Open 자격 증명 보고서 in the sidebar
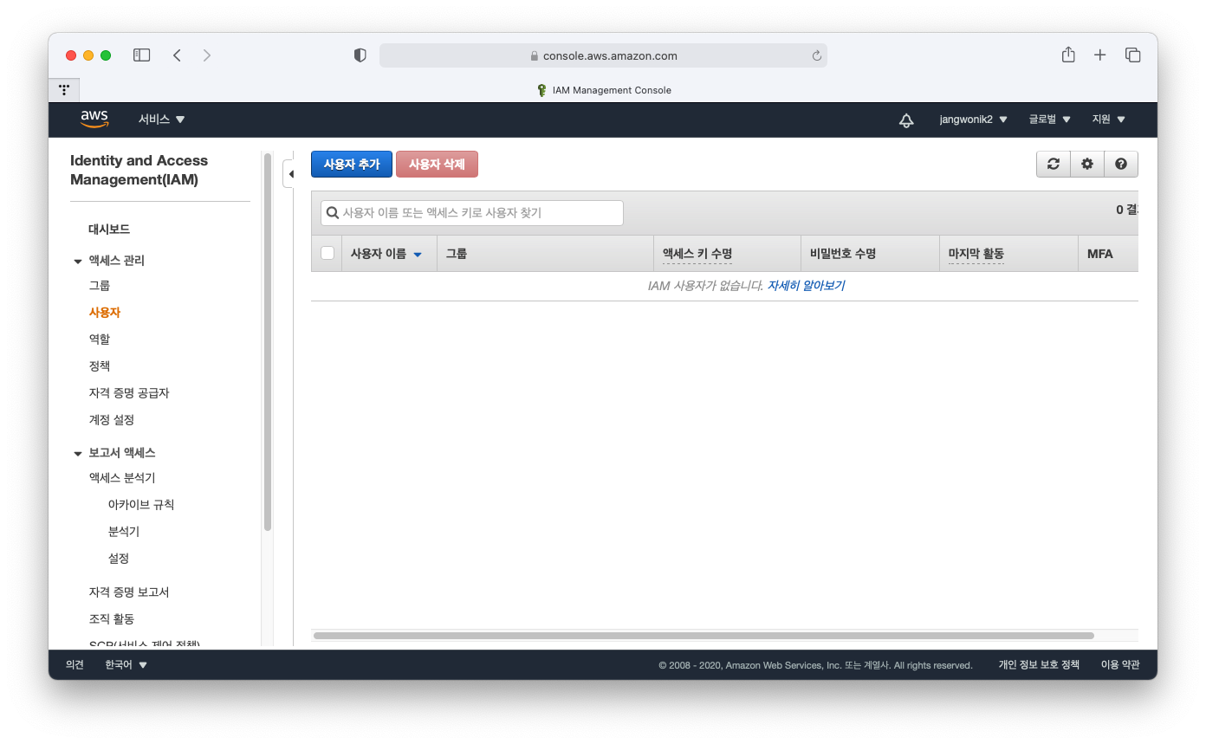 click(129, 592)
